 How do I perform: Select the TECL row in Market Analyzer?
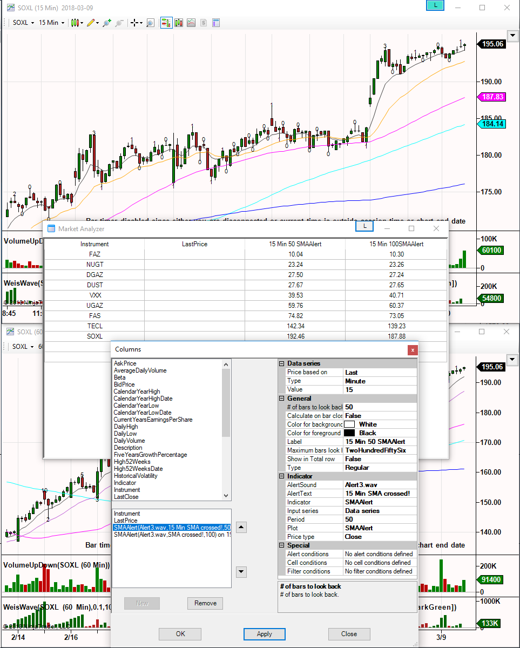pyautogui.click(x=246, y=326)
